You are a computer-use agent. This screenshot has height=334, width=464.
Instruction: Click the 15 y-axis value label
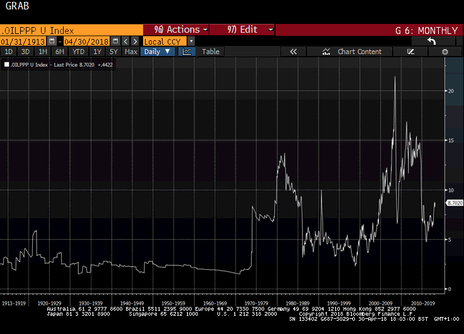pyautogui.click(x=451, y=140)
